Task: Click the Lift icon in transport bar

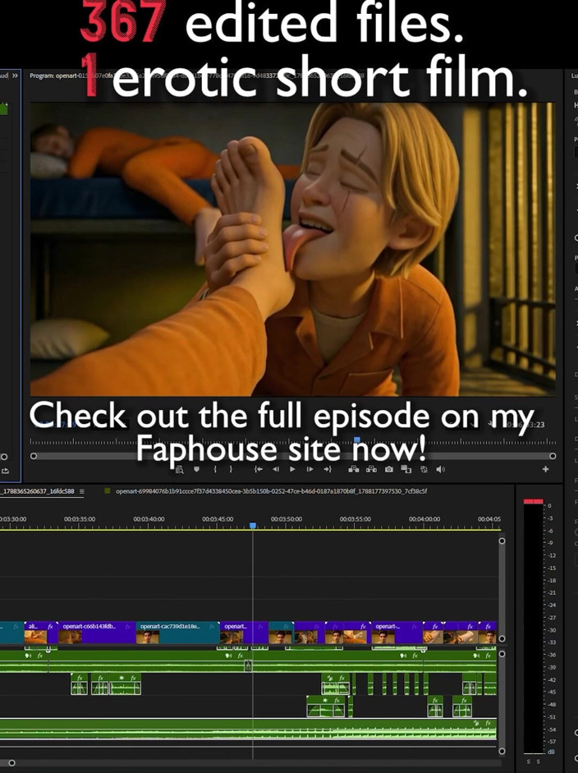Action: coord(354,469)
